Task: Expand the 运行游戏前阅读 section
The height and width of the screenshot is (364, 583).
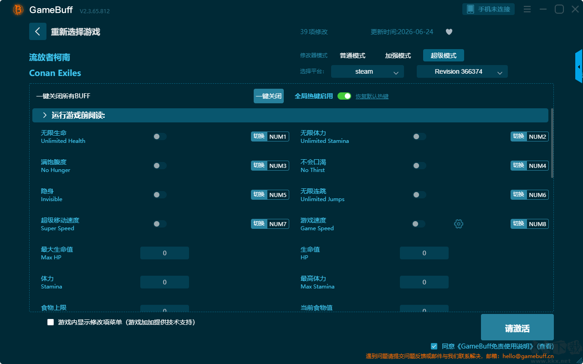Action: pos(290,116)
